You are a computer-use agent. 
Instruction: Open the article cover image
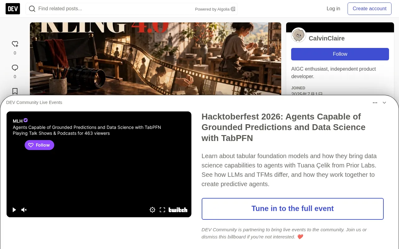(x=156, y=59)
